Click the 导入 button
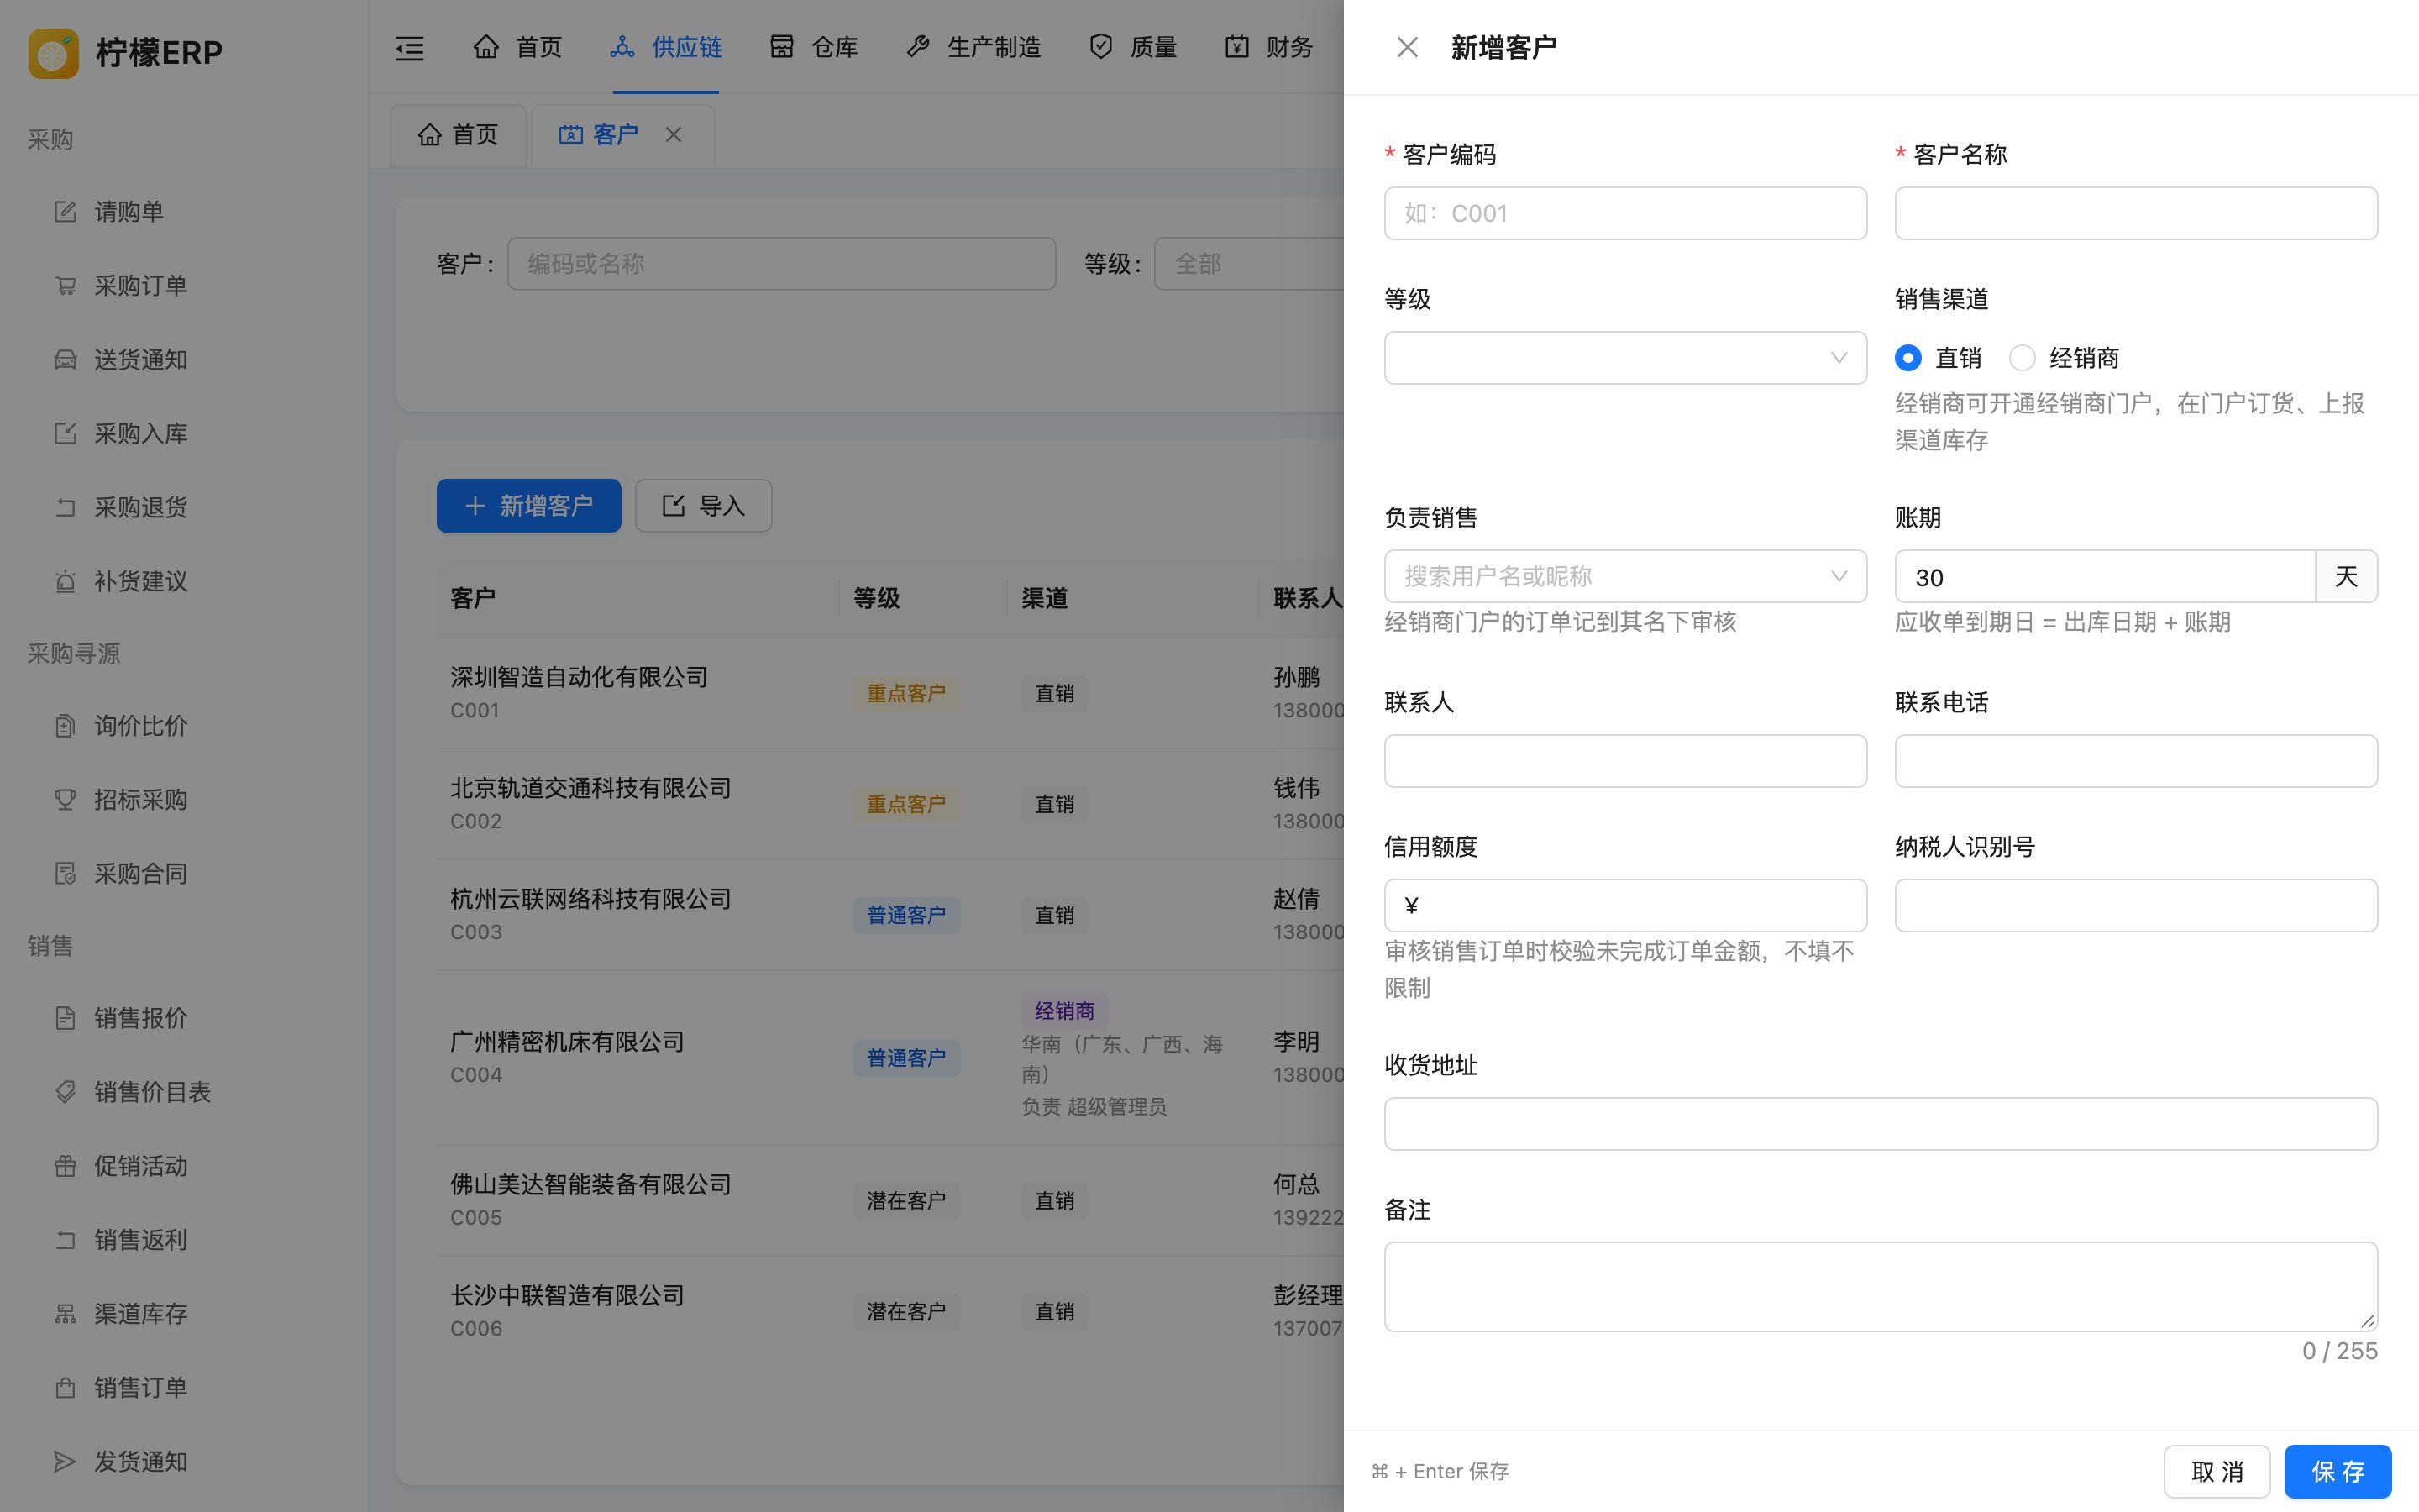The height and width of the screenshot is (1512, 2419). tap(704, 505)
